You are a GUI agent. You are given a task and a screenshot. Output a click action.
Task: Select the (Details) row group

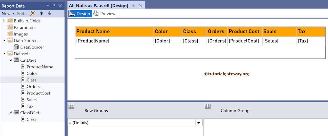pos(132,123)
